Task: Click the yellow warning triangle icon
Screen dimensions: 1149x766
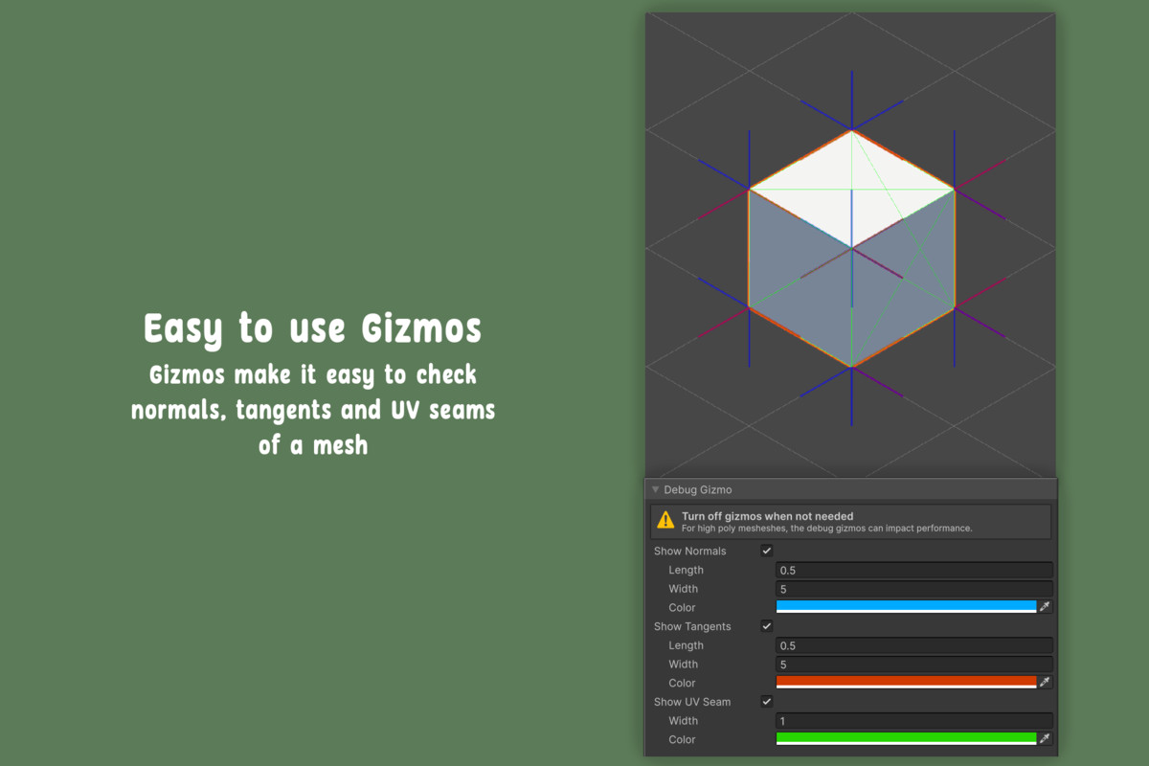Action: coord(665,521)
